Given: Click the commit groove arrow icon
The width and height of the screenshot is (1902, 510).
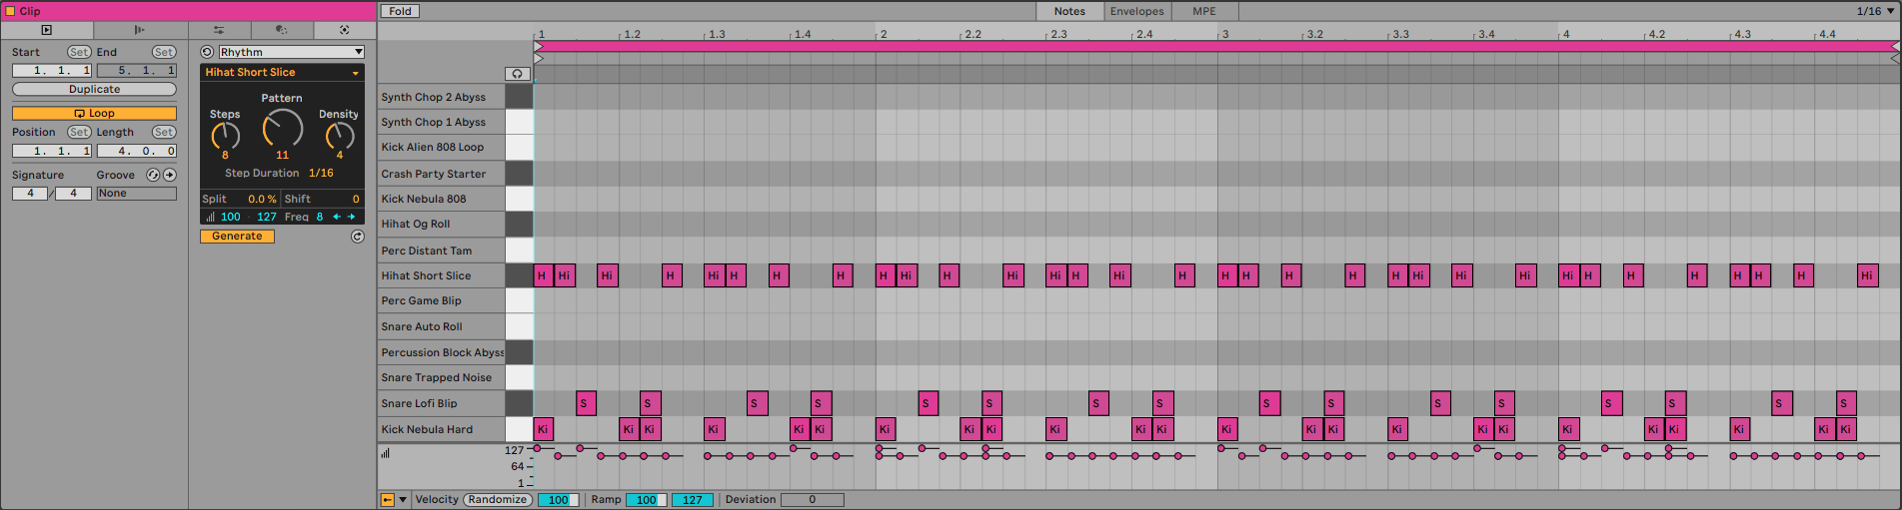Looking at the screenshot, I should pyautogui.click(x=170, y=175).
